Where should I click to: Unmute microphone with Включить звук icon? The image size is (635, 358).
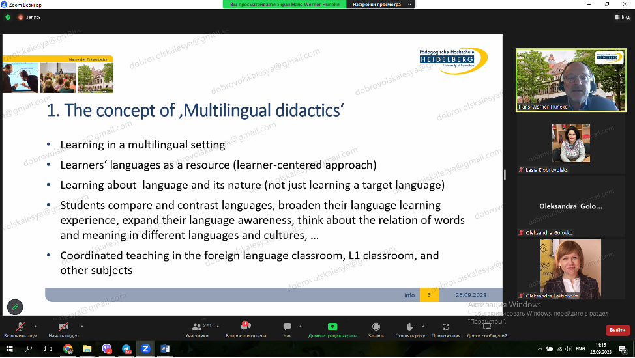20,327
